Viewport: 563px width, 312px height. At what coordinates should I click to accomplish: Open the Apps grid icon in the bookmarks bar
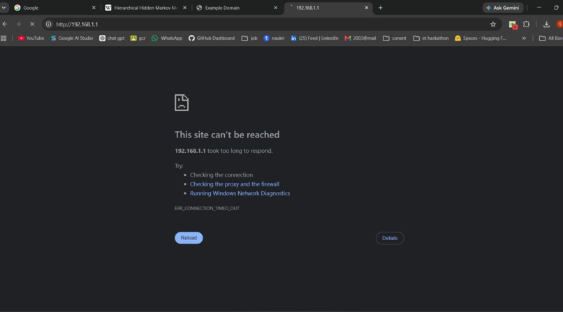[x=3, y=38]
